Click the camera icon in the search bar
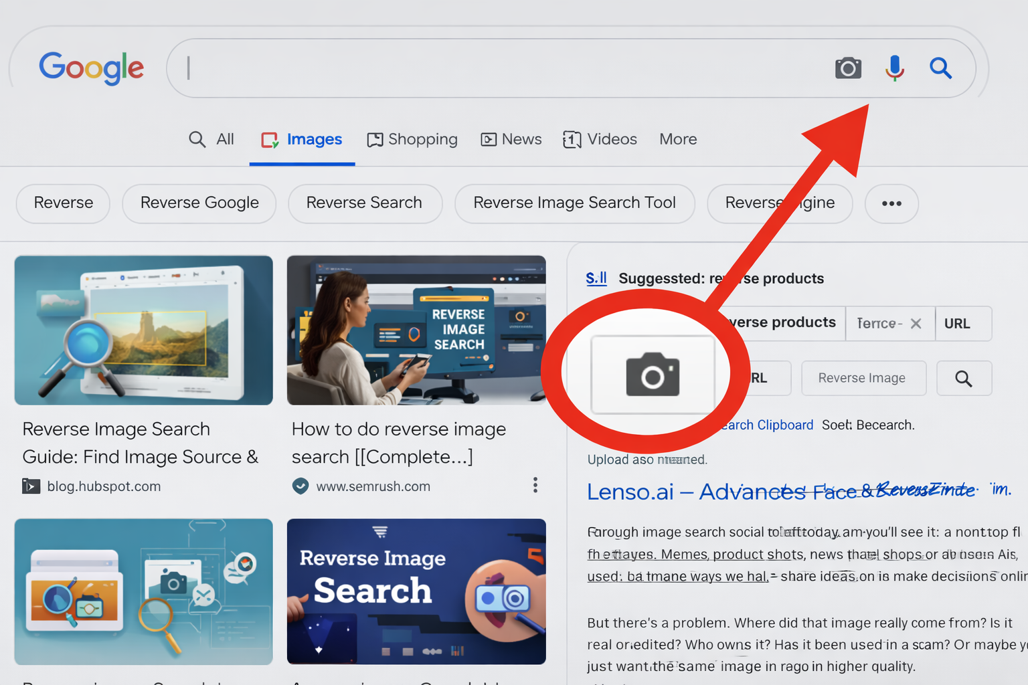The height and width of the screenshot is (685, 1028). [847, 68]
